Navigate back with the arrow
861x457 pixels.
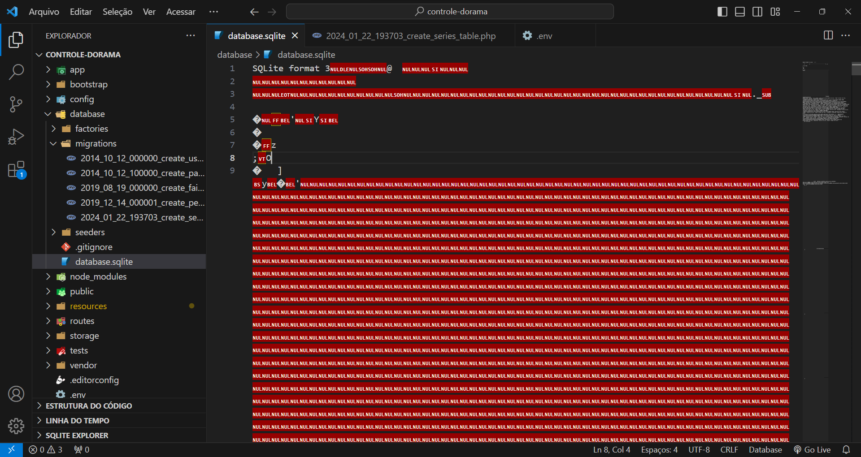coord(254,12)
